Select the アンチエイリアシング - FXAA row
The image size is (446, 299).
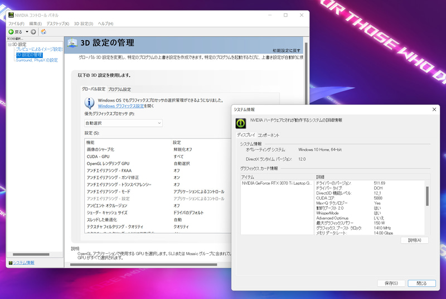(158, 170)
